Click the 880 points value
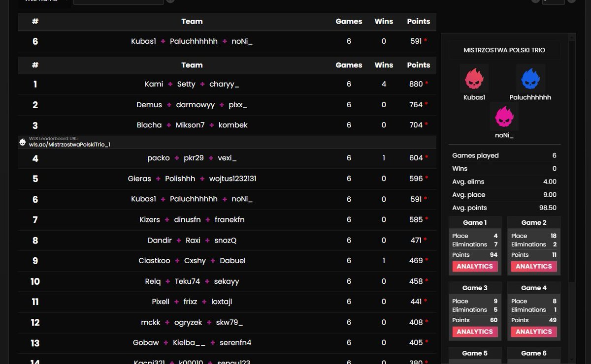 click(x=416, y=84)
